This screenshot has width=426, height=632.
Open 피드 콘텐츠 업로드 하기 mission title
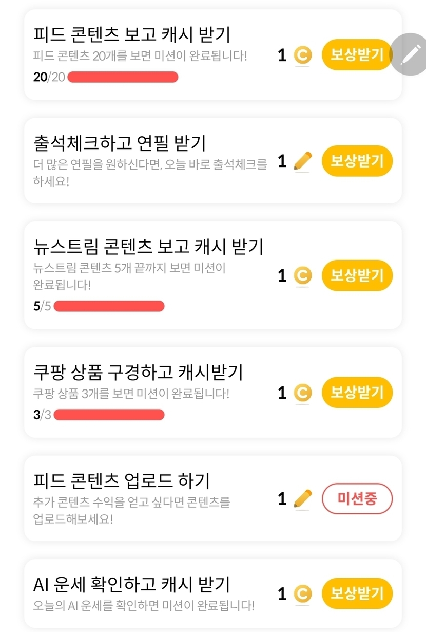pyautogui.click(x=122, y=481)
